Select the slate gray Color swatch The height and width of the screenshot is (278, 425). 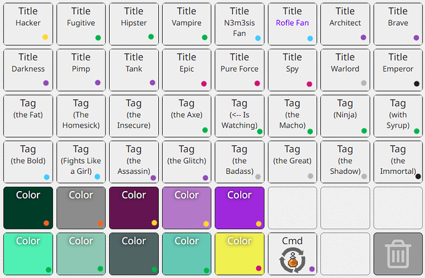tap(134, 254)
